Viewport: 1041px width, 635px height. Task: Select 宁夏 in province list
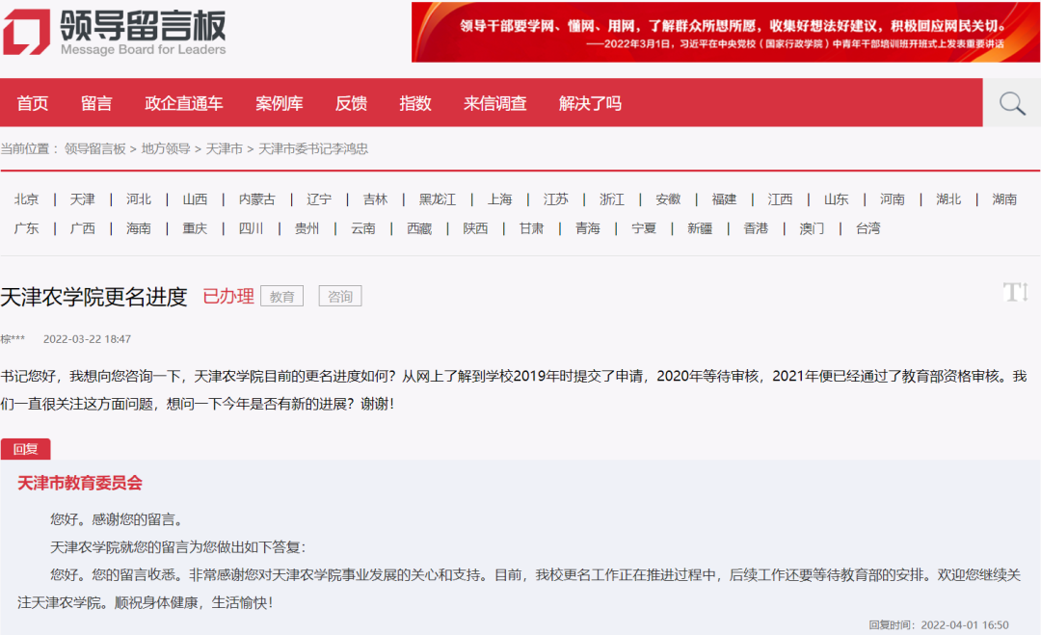coord(643,228)
